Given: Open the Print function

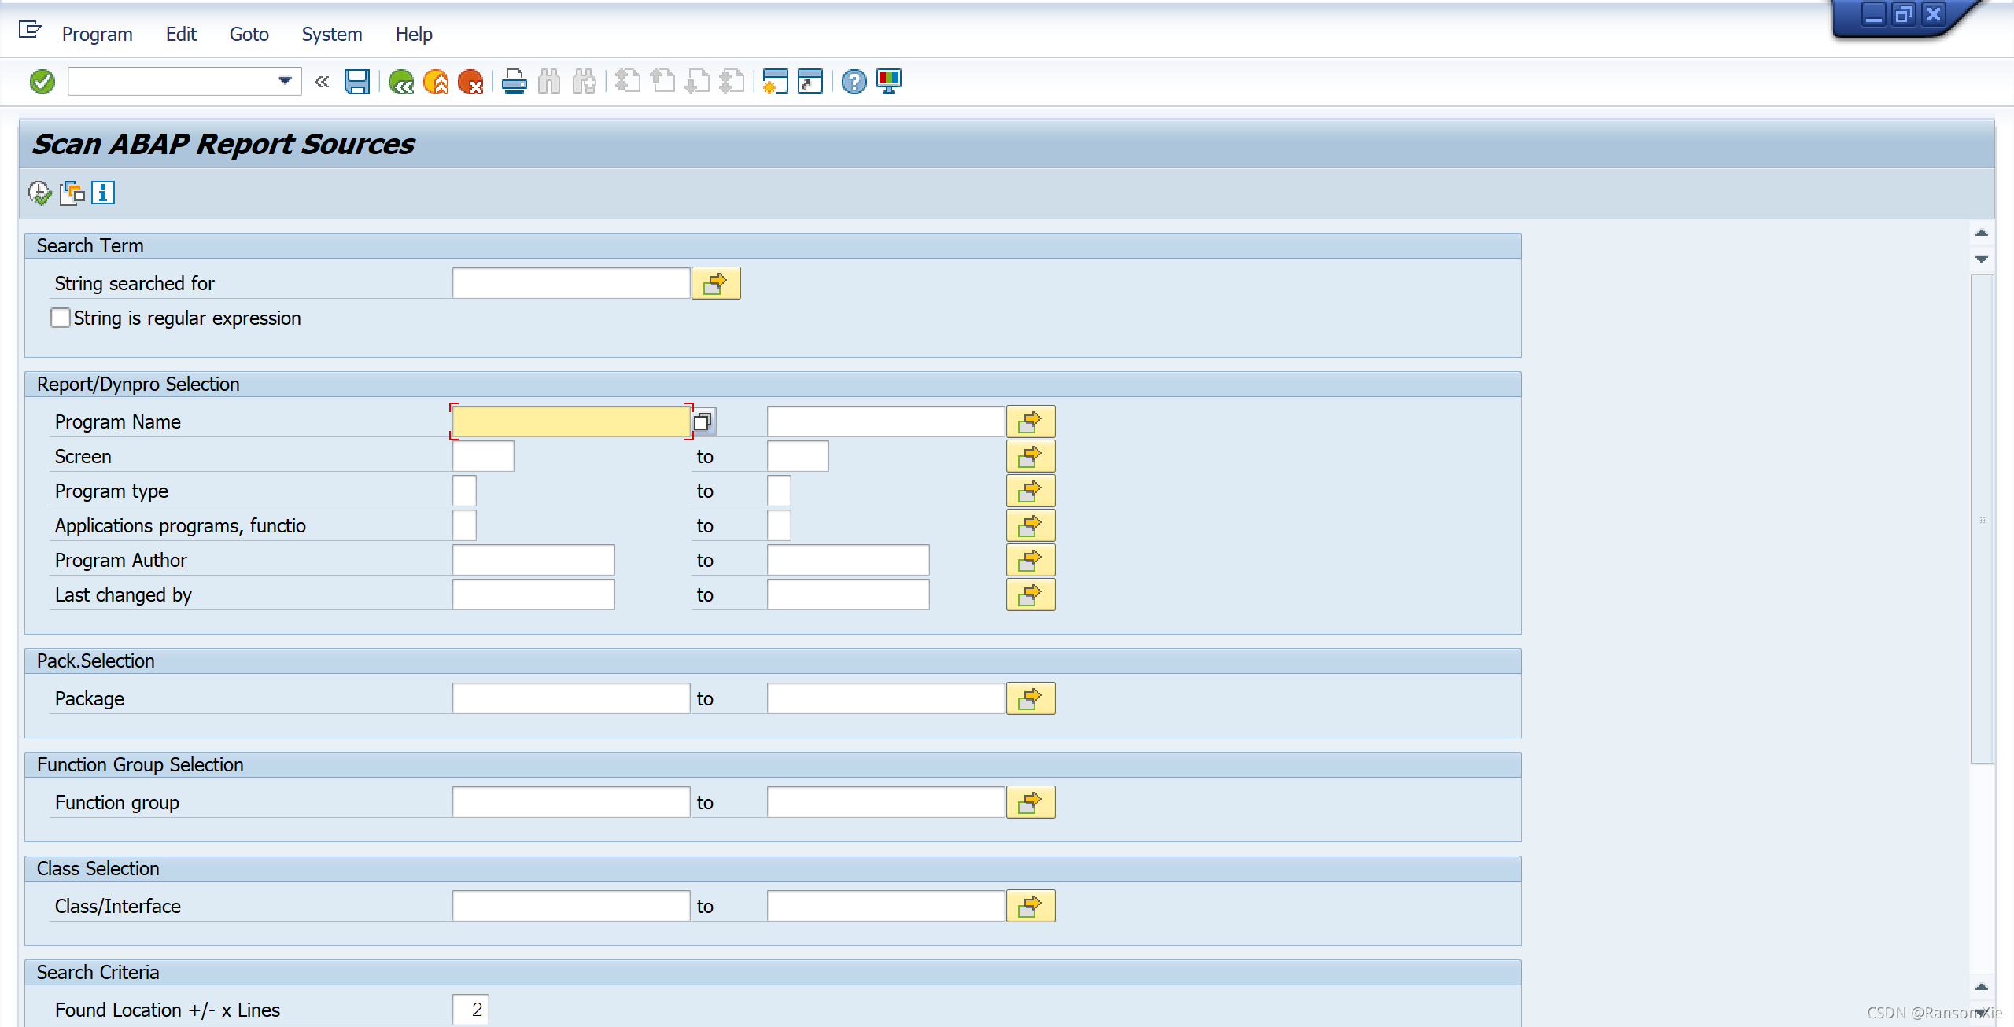Looking at the screenshot, I should coord(515,82).
